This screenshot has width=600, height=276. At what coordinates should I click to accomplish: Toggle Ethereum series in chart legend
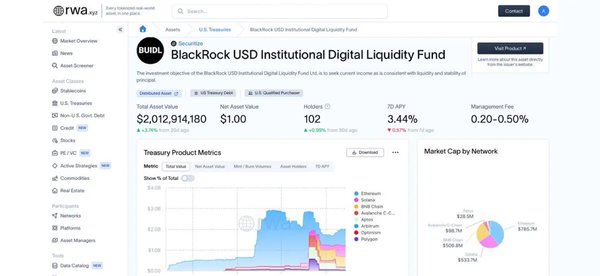click(x=367, y=193)
